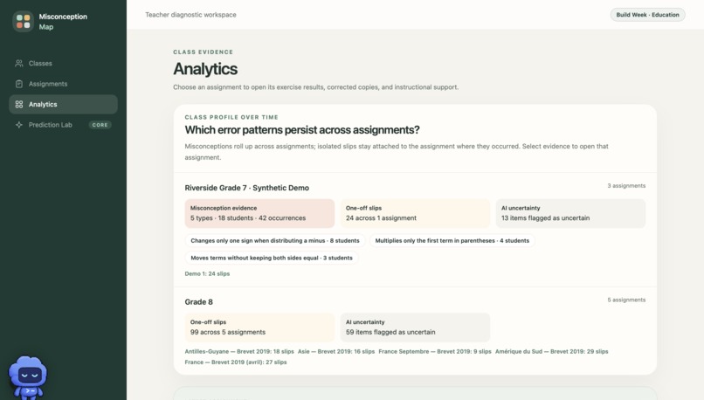The height and width of the screenshot is (400, 704).
Task: Select 'Multiplies only the first term' chip
Action: [452, 241]
